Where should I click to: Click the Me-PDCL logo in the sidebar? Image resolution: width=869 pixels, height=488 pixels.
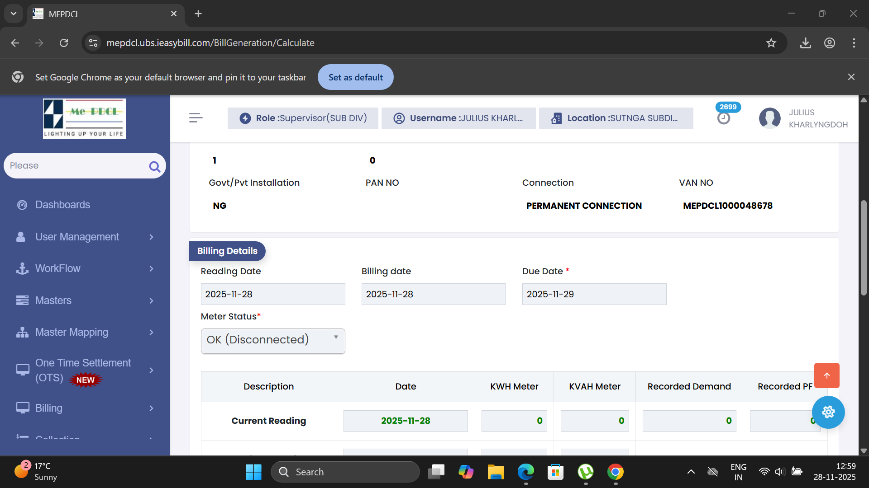point(85,118)
